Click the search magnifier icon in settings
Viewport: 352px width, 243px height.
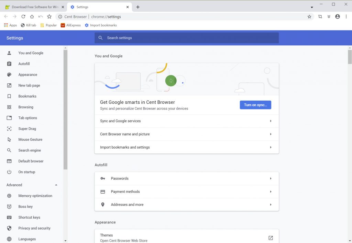101,38
